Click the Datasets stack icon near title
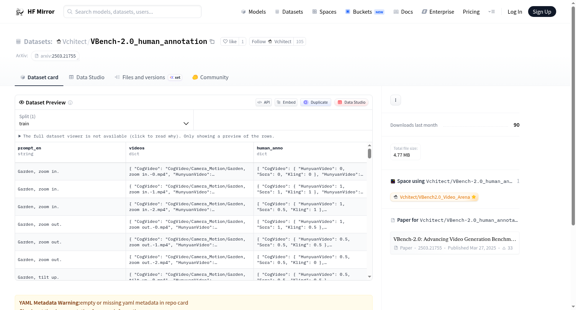The image size is (576, 310). click(x=18, y=42)
